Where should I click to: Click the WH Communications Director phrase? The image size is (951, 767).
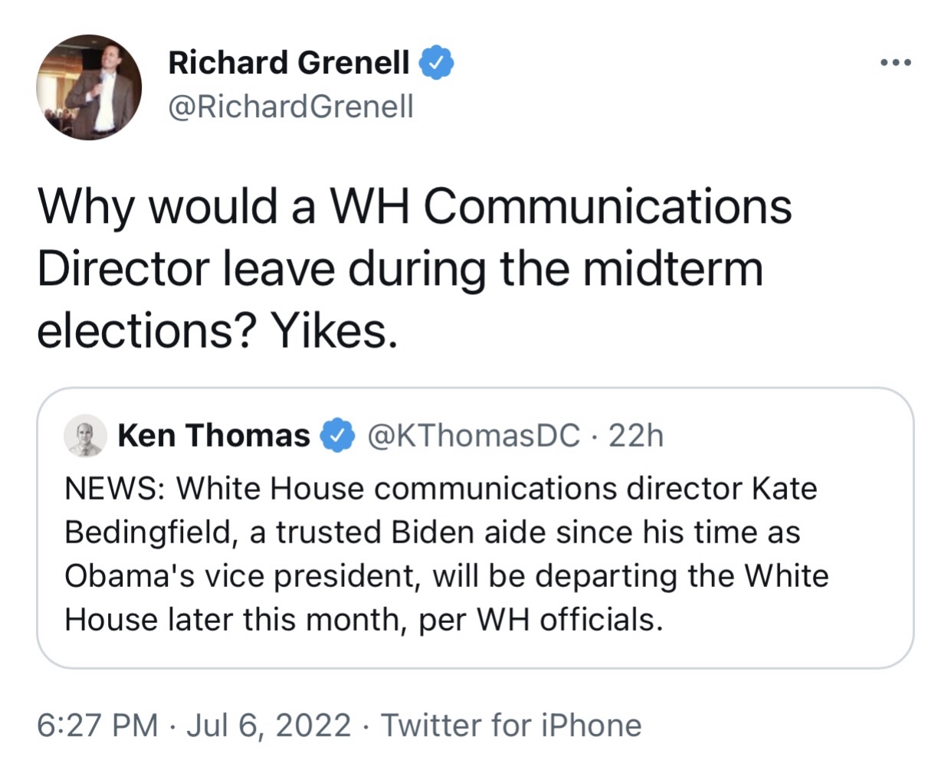pos(559,206)
